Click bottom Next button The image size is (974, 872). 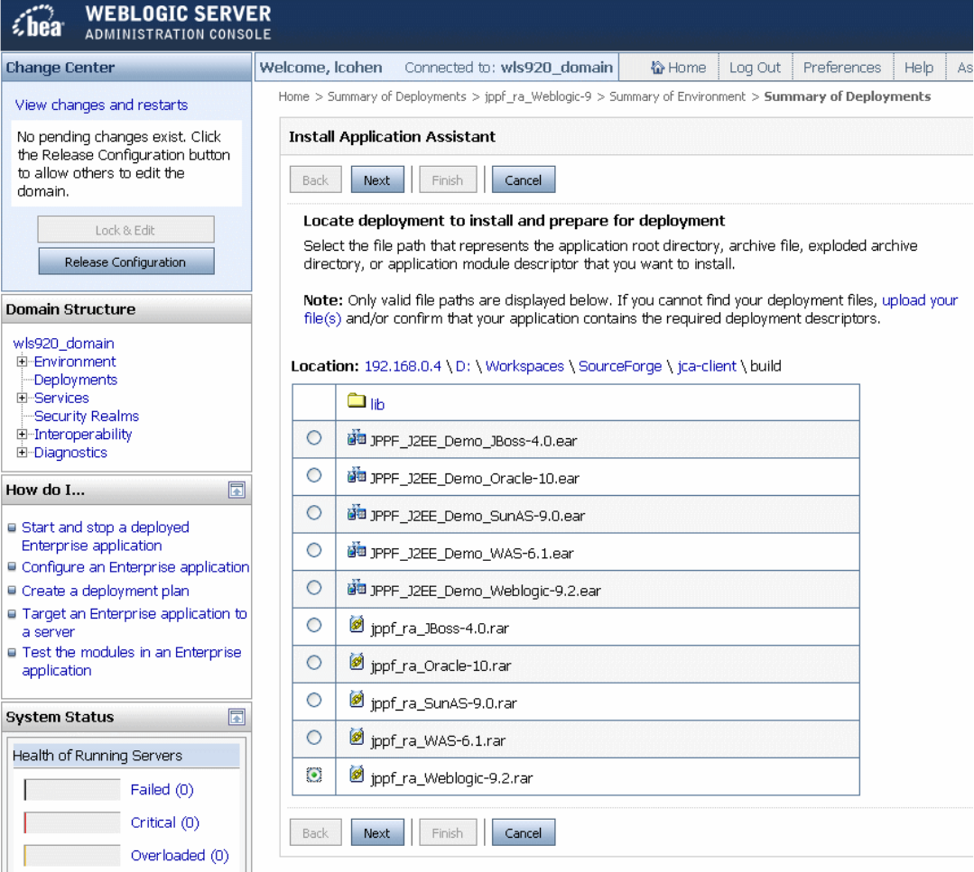point(377,833)
